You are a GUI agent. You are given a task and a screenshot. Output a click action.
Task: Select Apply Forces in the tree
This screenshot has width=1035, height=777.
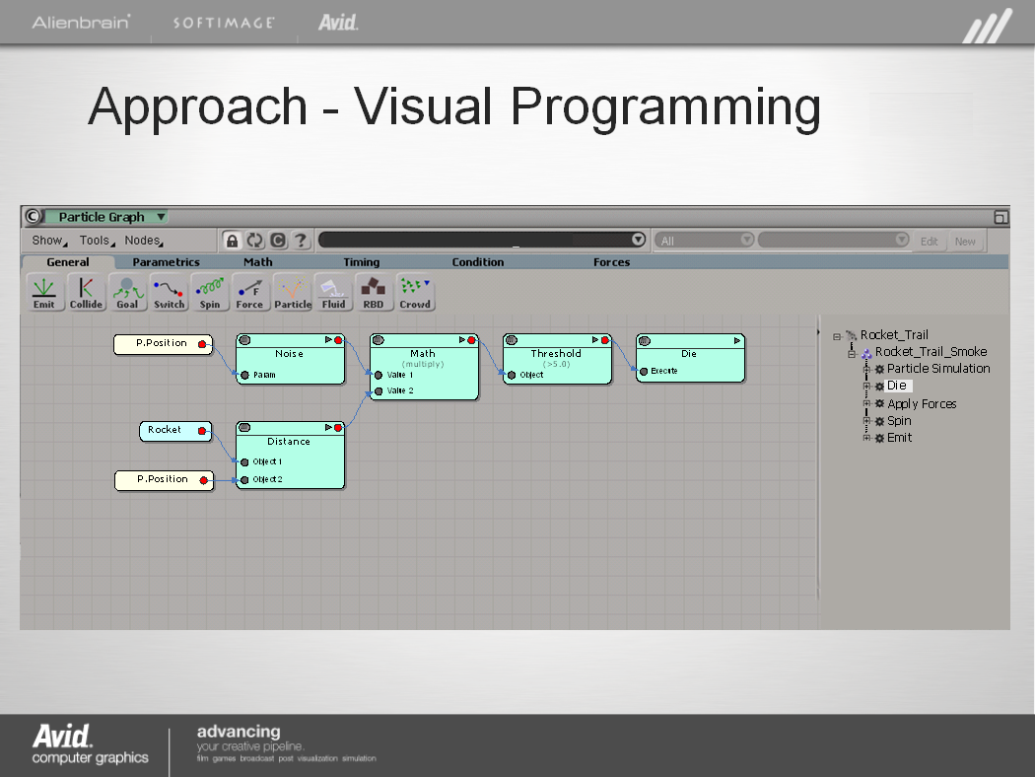tap(921, 404)
